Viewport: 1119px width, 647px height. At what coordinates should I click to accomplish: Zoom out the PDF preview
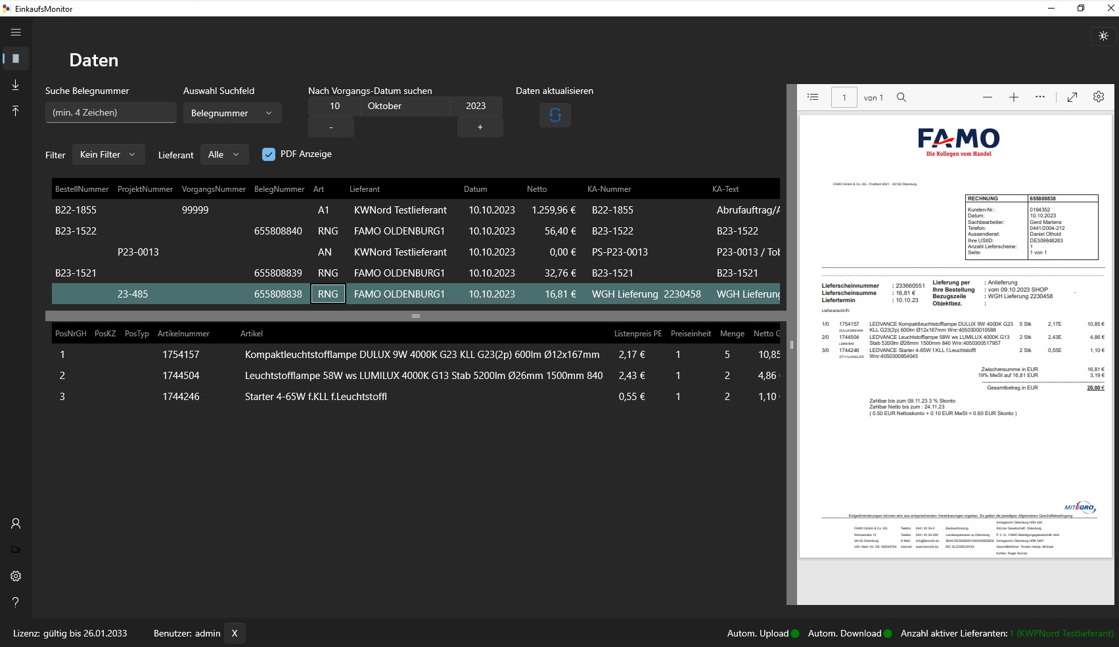(988, 97)
